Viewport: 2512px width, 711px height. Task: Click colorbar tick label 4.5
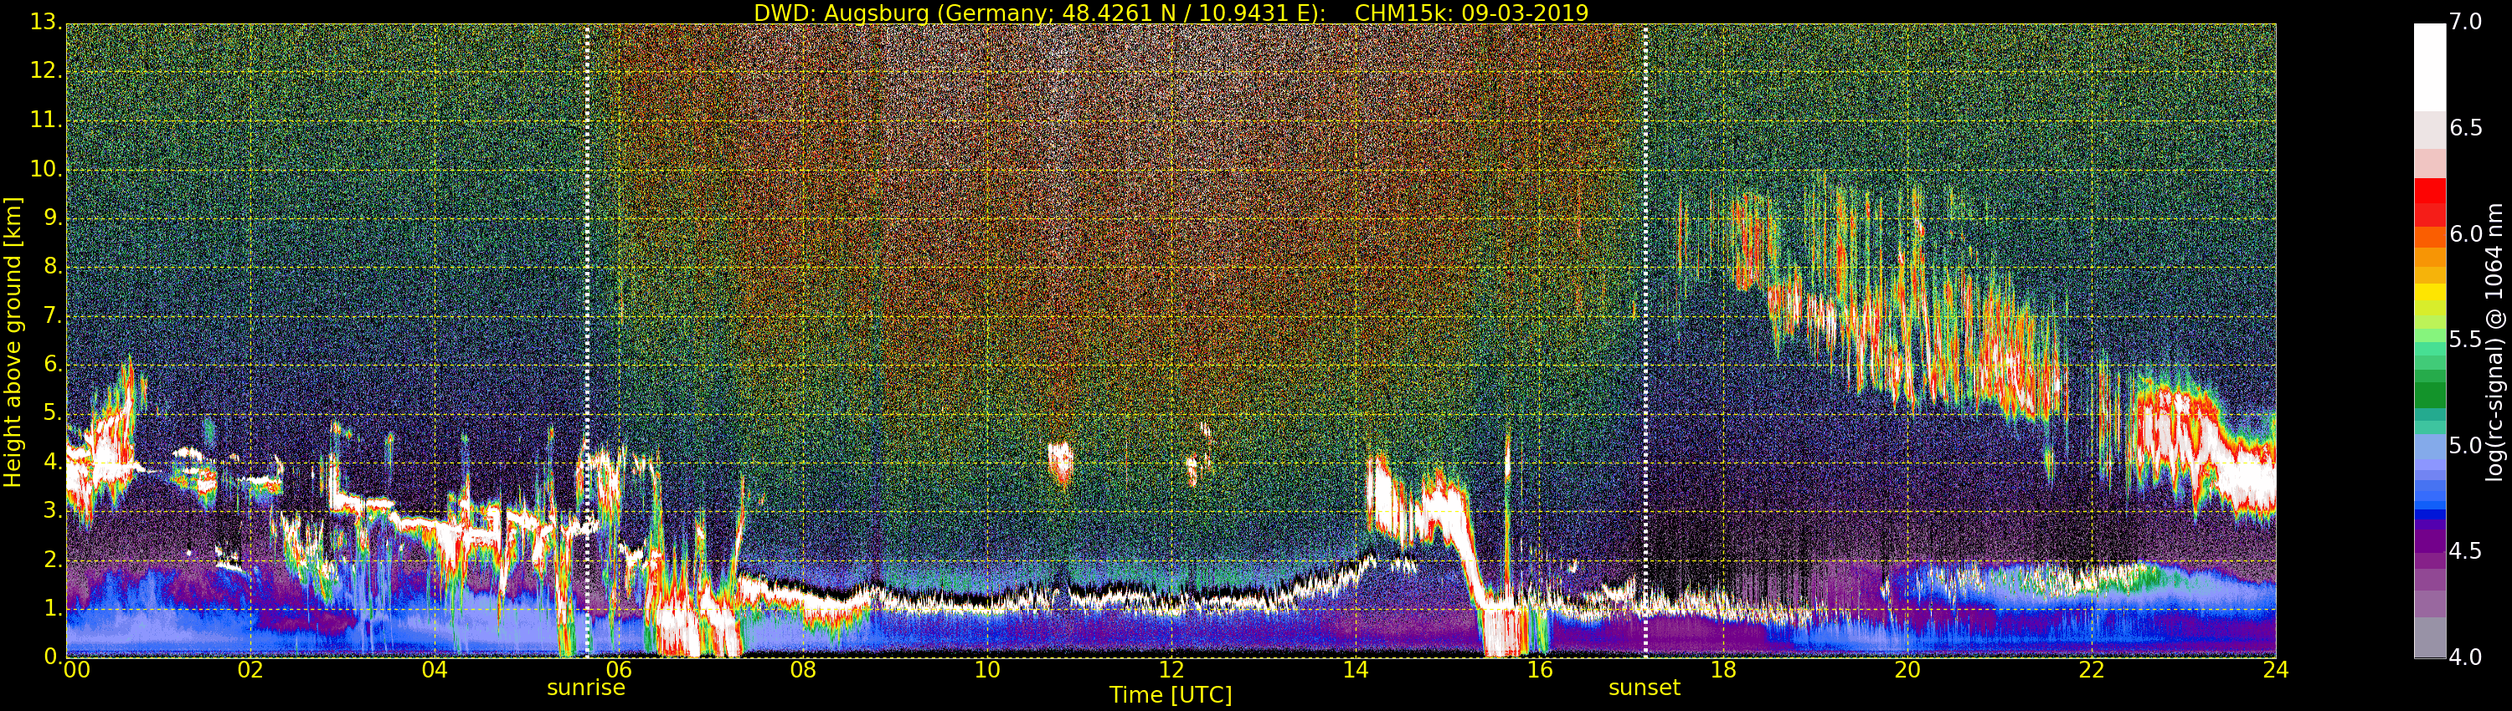tap(2465, 551)
